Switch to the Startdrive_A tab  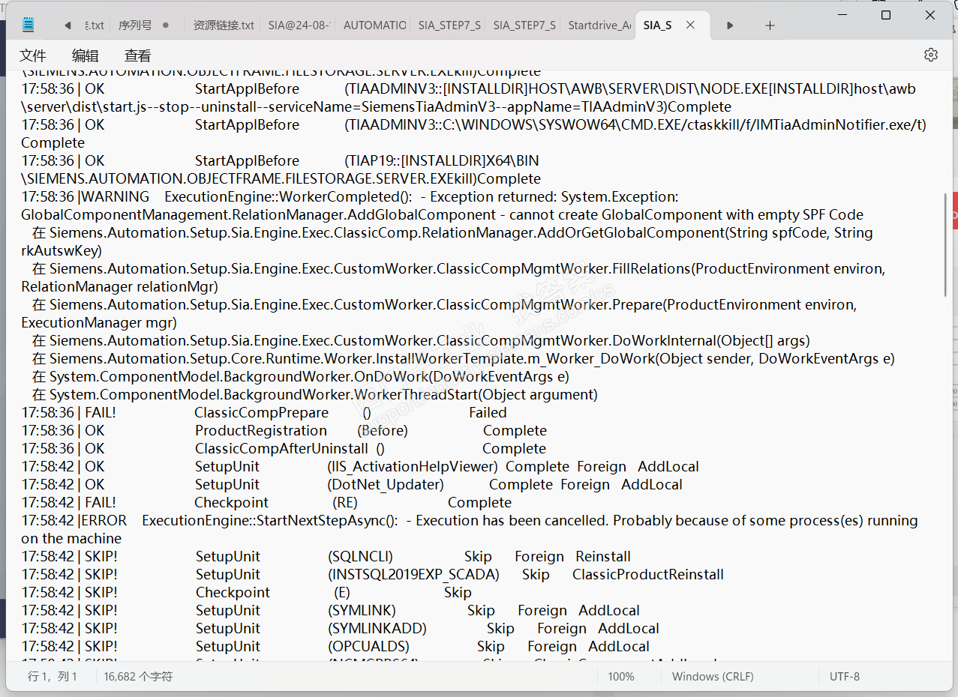(599, 25)
